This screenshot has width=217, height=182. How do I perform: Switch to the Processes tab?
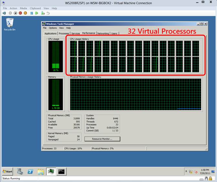[64, 34]
